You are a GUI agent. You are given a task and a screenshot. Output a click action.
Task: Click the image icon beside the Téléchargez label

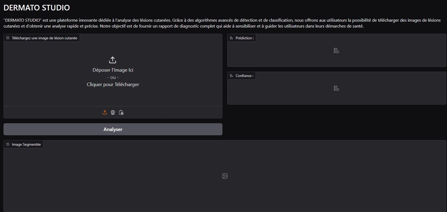coord(8,38)
